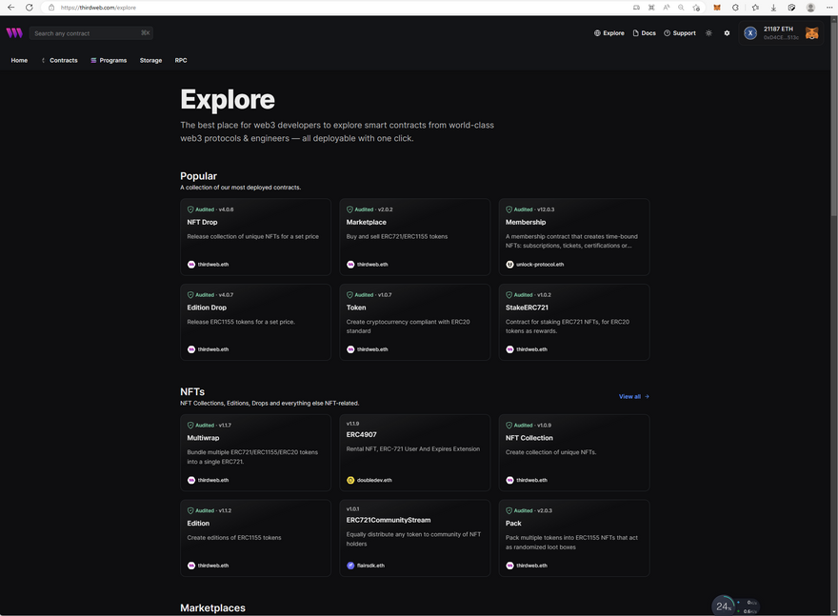Open the Edition contract card
Screen dimensions: 838x616
pos(255,538)
